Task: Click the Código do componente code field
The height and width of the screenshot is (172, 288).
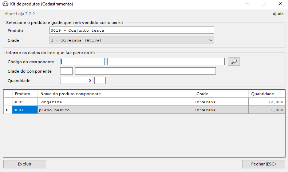Action: coord(82,61)
